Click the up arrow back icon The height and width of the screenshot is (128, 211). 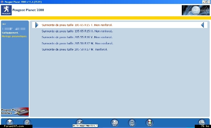(x=10, y=122)
